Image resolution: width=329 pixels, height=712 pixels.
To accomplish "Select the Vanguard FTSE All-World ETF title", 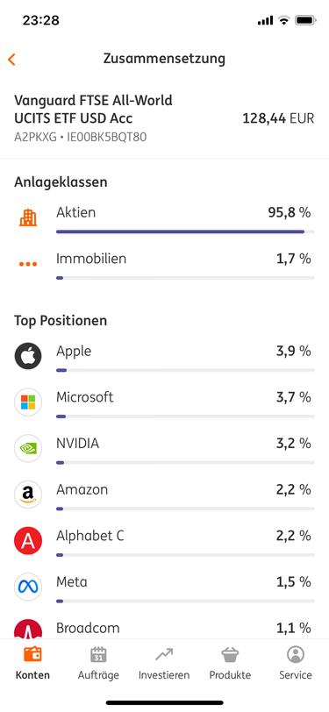I will 94,109.
